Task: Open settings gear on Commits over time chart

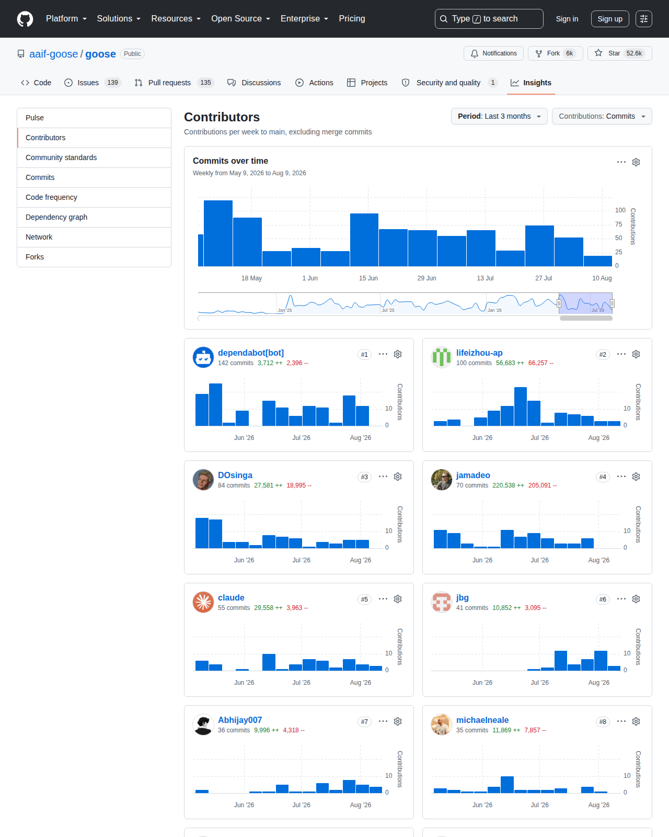Action: 636,162
